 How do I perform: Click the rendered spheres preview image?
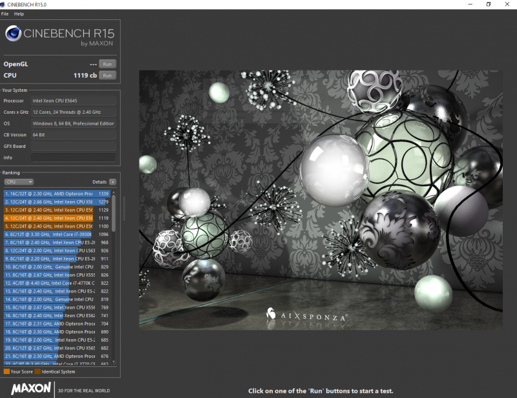coord(321,200)
